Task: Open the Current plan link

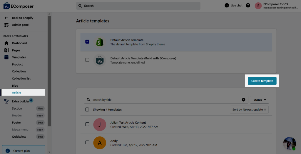Action: 21,151
